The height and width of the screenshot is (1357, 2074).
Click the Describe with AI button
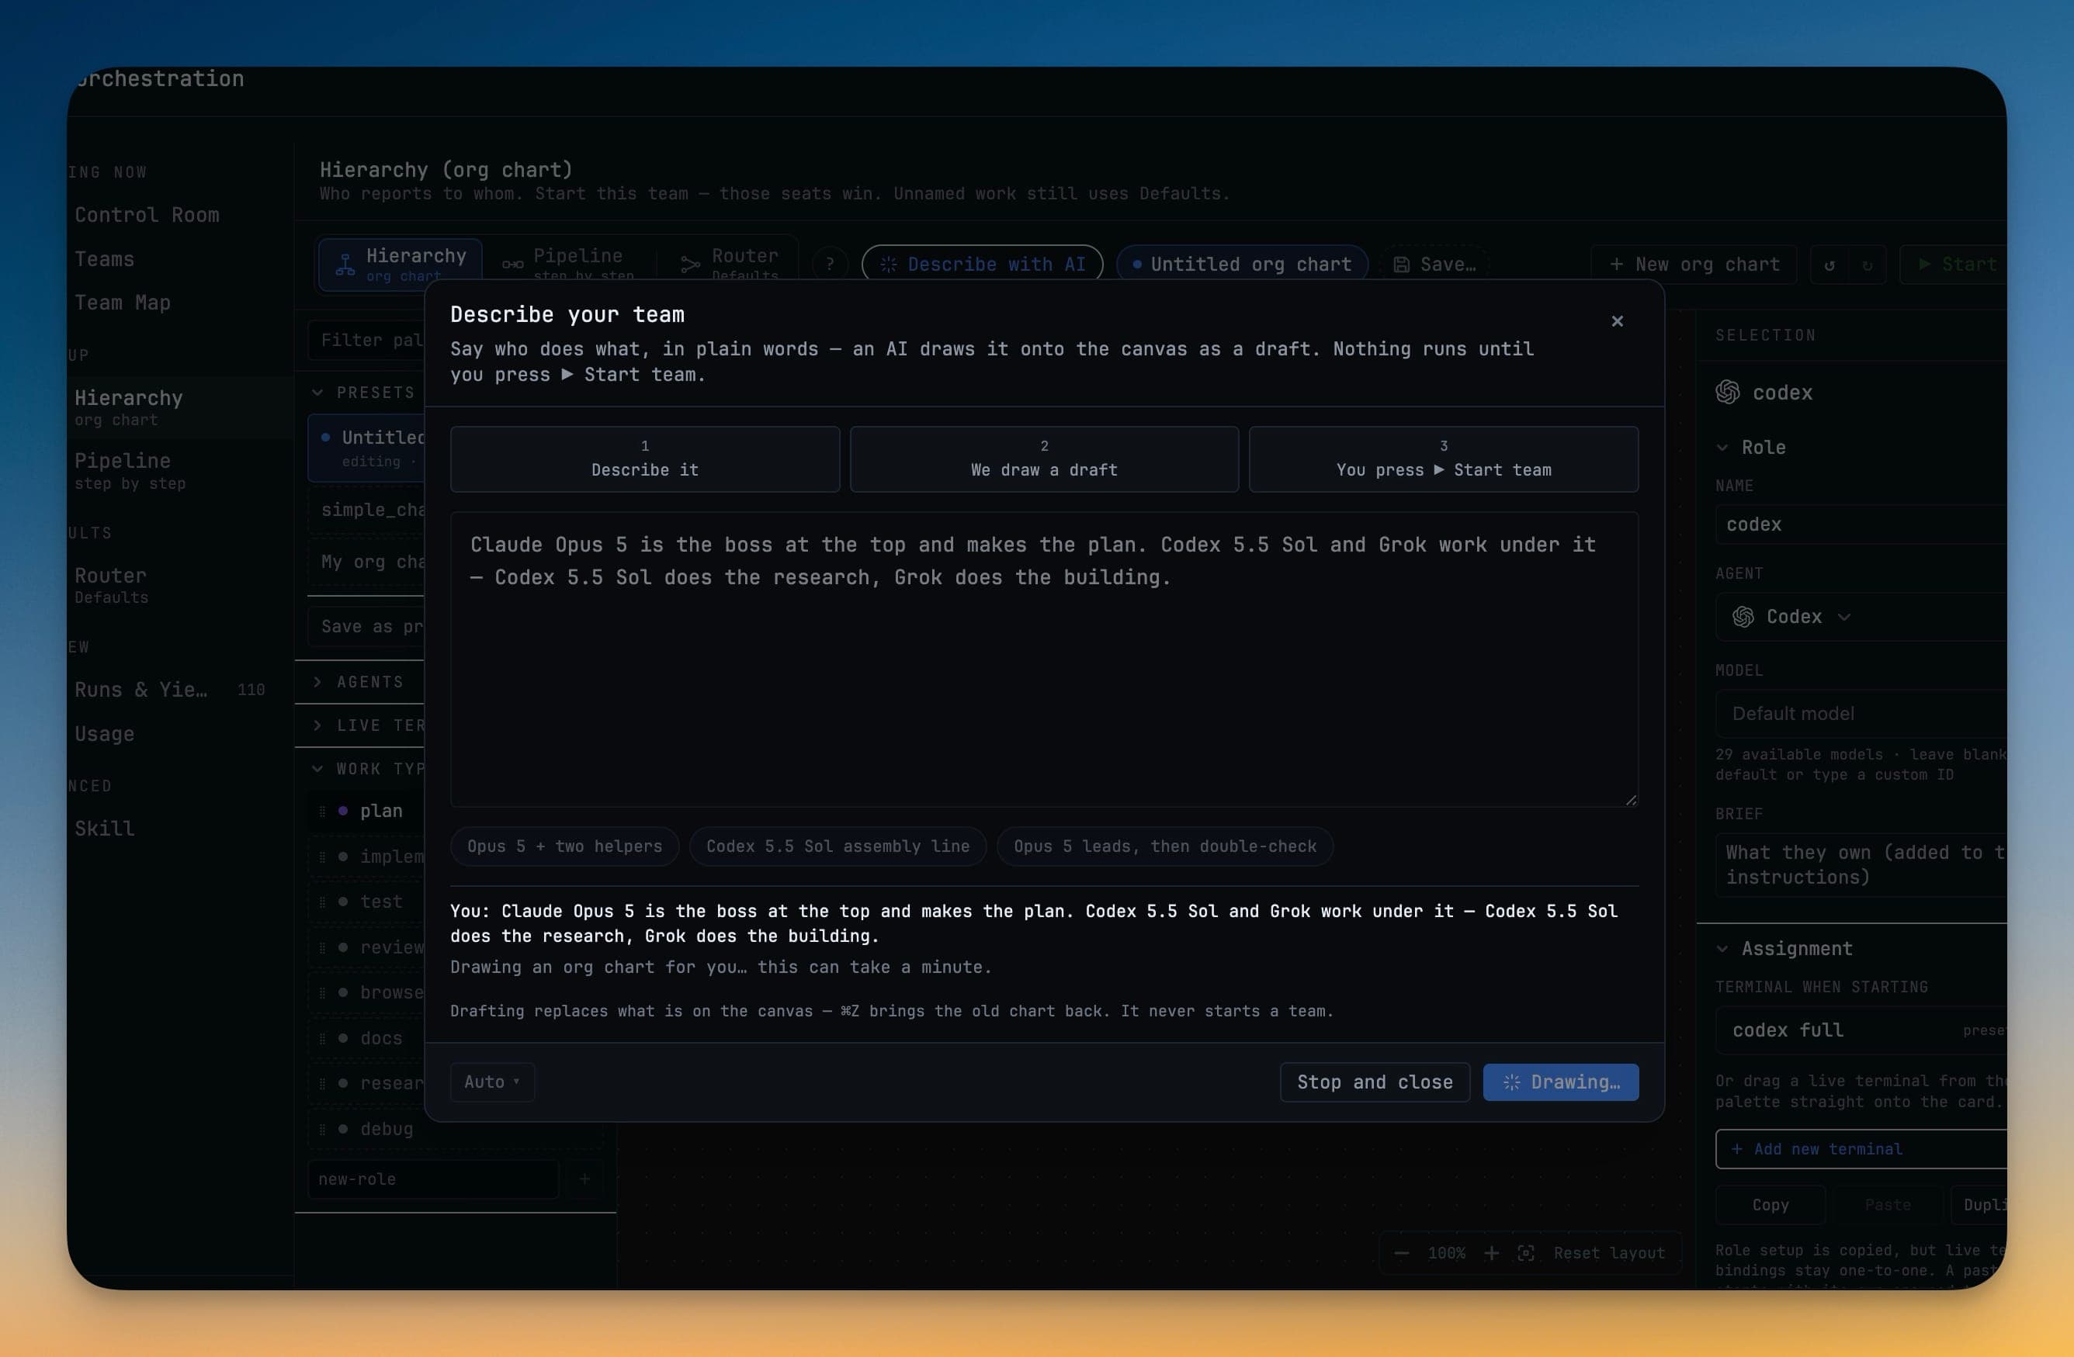982,264
